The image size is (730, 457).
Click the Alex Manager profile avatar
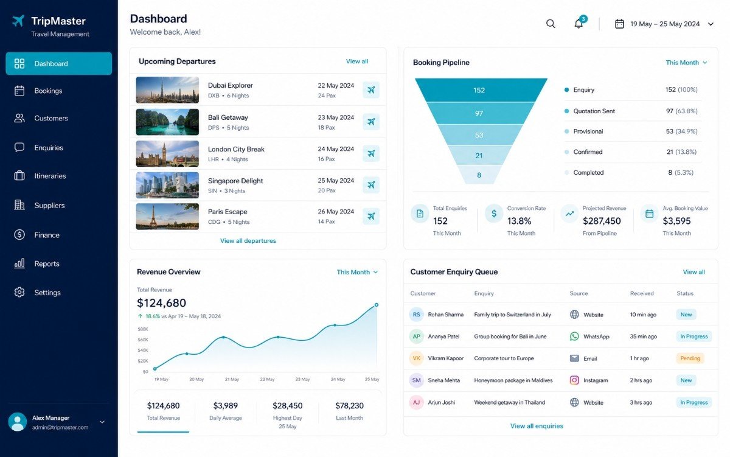pos(17,422)
